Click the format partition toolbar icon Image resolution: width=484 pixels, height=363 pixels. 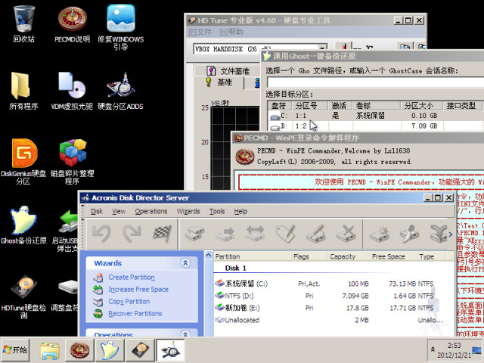click(x=316, y=234)
